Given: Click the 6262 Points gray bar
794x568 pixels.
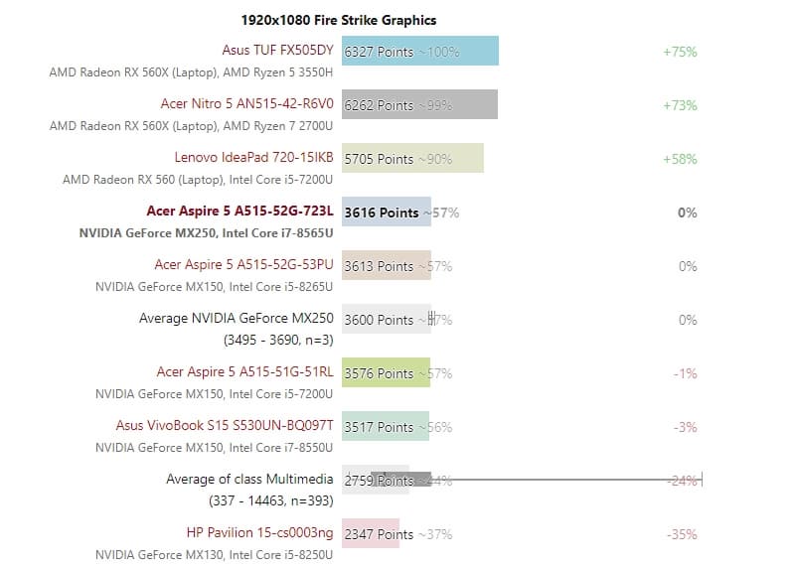Looking at the screenshot, I should pos(418,104).
